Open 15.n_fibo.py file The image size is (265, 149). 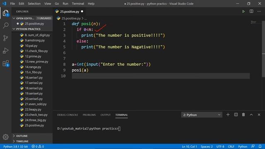[33, 72]
